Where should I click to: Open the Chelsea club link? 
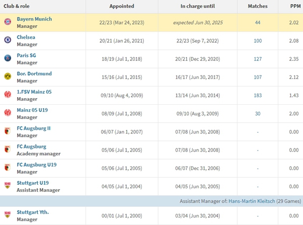[26, 37]
